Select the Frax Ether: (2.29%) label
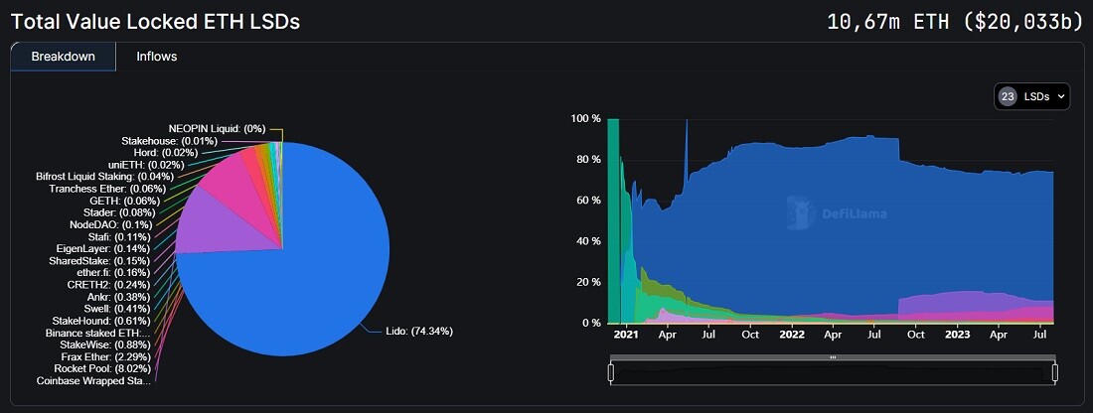The image size is (1093, 413). click(106, 356)
